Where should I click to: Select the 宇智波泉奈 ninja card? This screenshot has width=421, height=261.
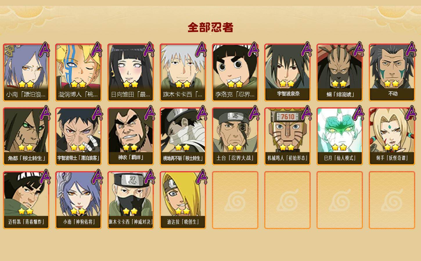click(287, 72)
